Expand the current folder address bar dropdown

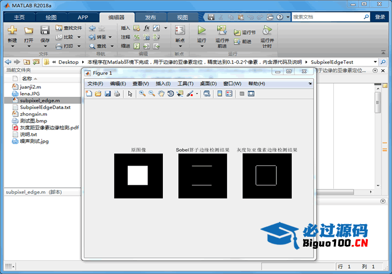(376, 62)
